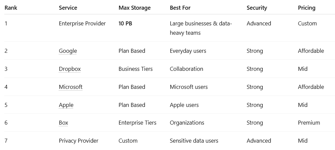This screenshot has width=335, height=150.
Task: Select the Custom pricing cell for Enterprise Provider
Action: pos(307,24)
